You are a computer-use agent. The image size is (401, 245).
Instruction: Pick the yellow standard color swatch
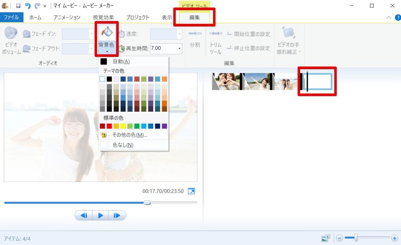123,126
